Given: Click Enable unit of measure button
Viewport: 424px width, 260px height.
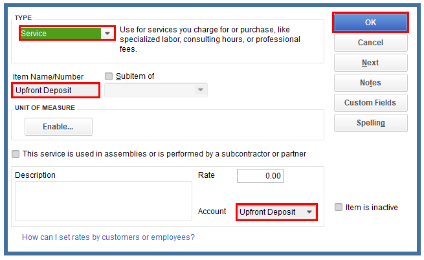Looking at the screenshot, I should (58, 127).
